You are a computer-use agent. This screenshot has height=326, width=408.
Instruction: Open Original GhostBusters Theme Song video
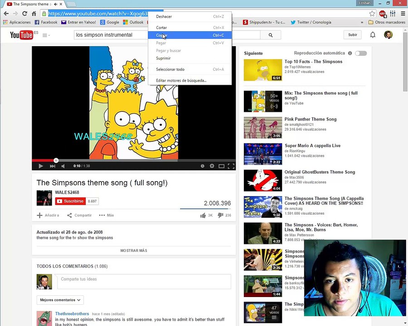coord(320,172)
